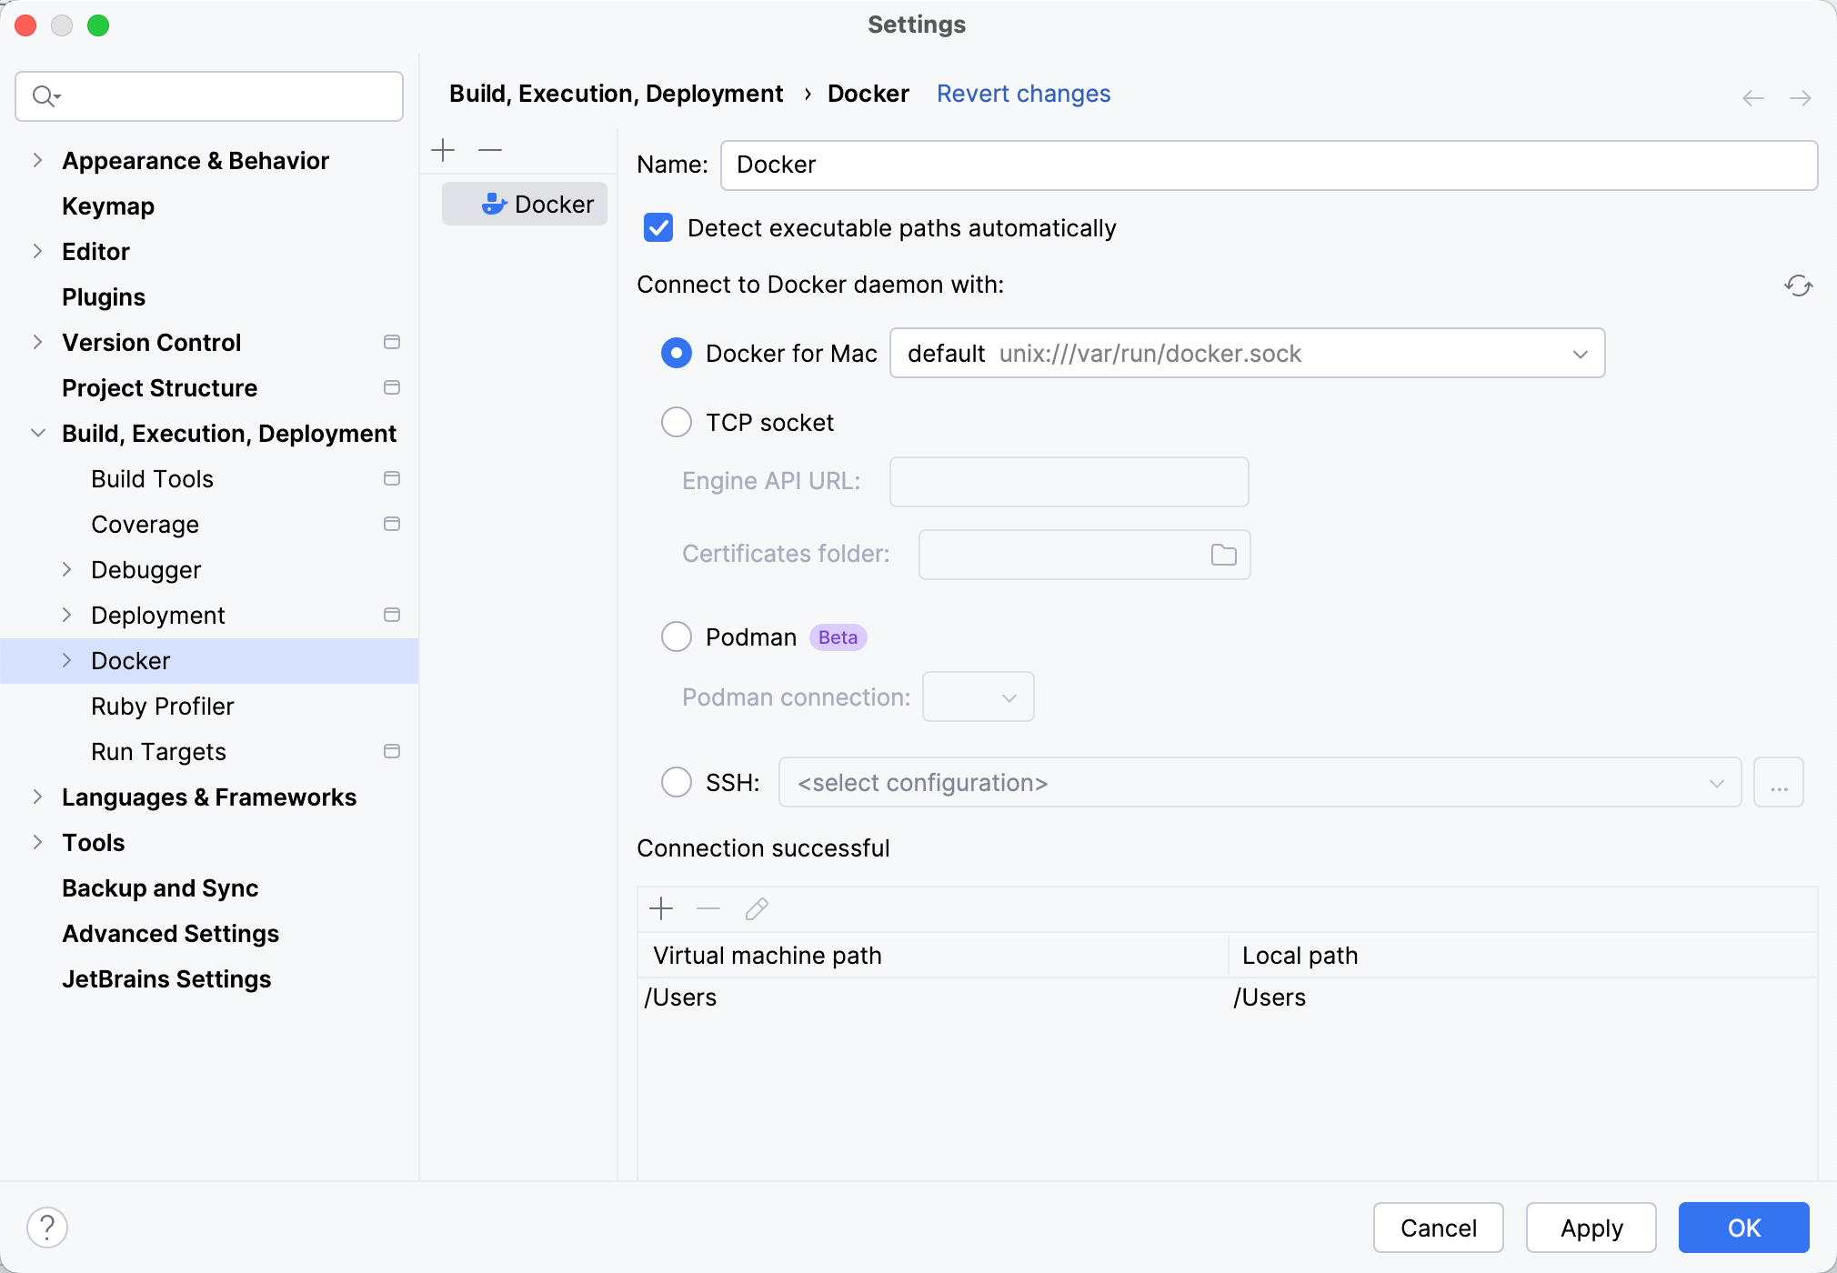Edit the selected path mapping with pencil icon

(x=756, y=908)
